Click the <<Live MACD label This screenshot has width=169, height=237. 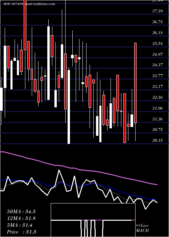pyautogui.click(x=142, y=228)
